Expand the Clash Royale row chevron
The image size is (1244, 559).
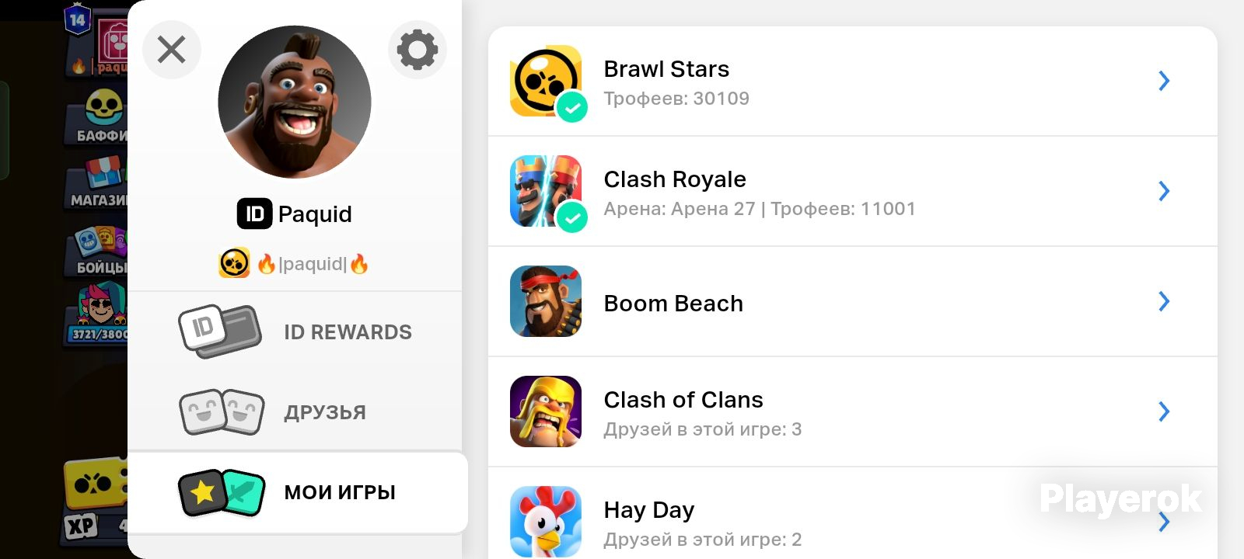pos(1164,191)
